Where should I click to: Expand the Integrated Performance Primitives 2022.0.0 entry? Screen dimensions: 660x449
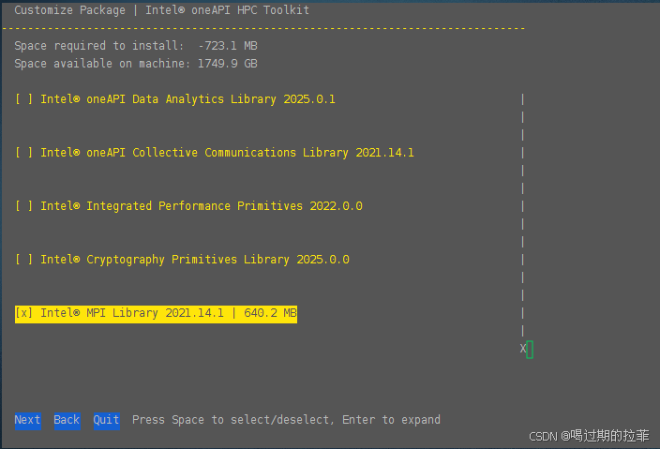tap(201, 206)
